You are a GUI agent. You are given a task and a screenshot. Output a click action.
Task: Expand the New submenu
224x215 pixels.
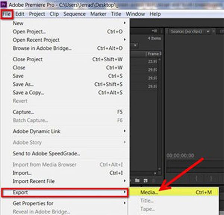pyautogui.click(x=125, y=23)
